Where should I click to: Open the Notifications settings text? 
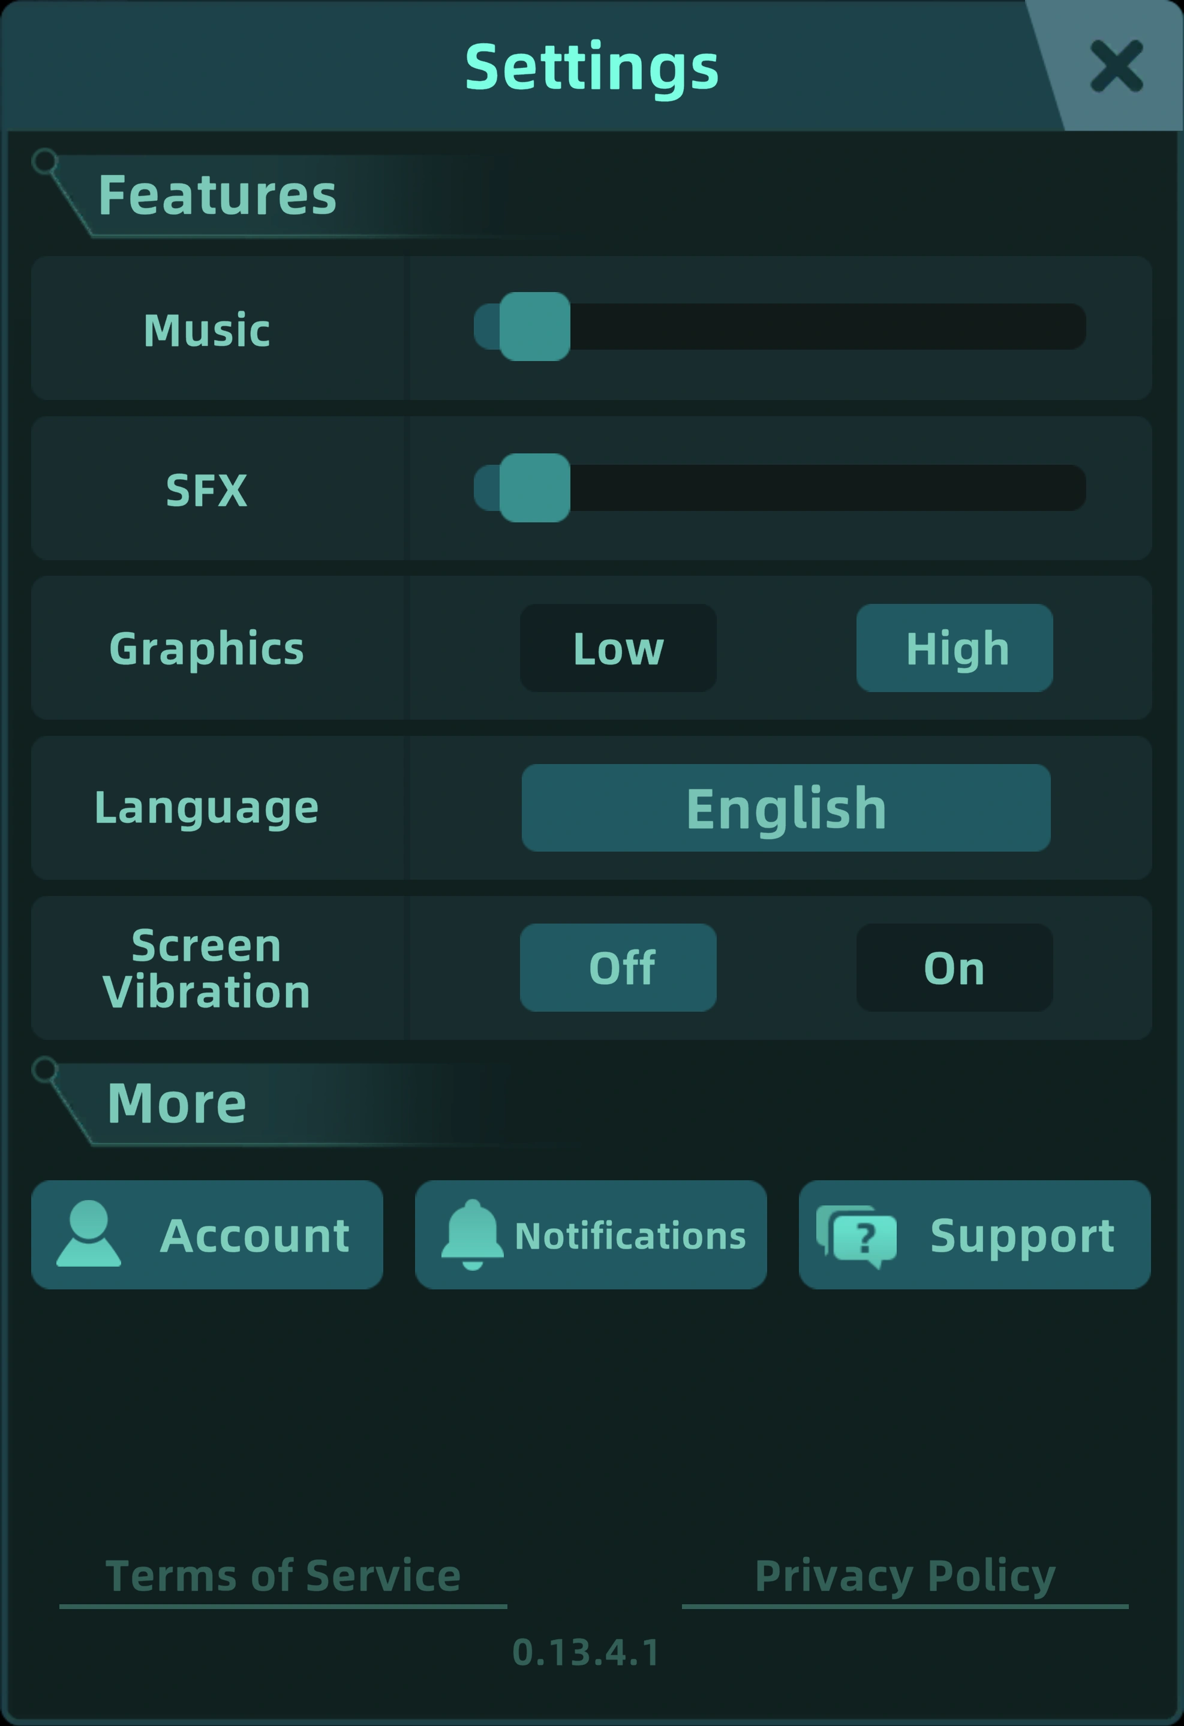(630, 1236)
